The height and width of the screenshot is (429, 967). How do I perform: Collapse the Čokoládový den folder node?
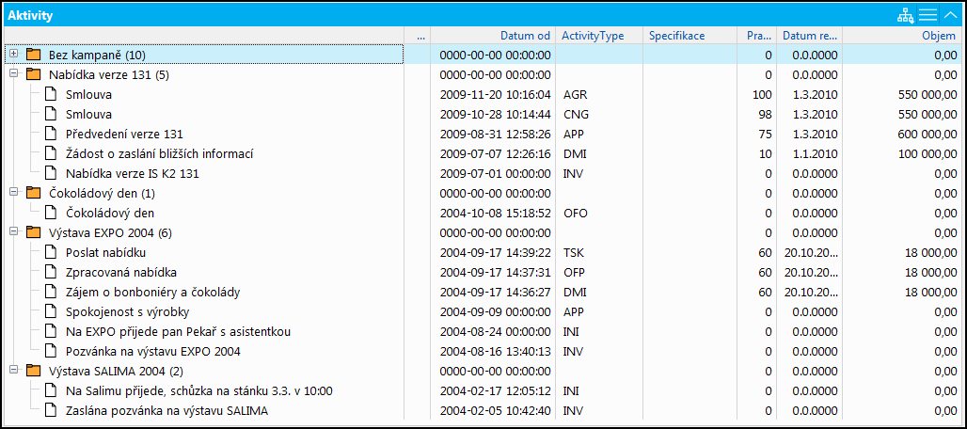[13, 192]
